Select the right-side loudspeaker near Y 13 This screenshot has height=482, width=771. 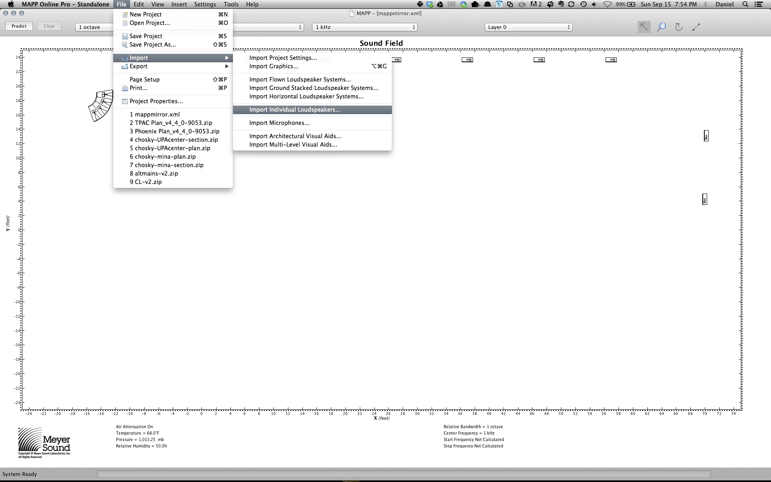[x=706, y=136]
